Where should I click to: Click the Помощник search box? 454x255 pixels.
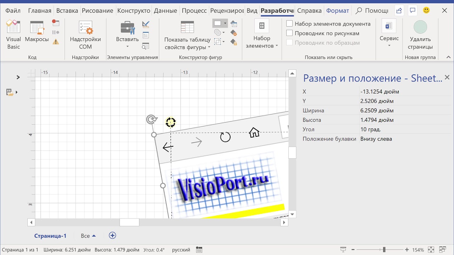(371, 11)
